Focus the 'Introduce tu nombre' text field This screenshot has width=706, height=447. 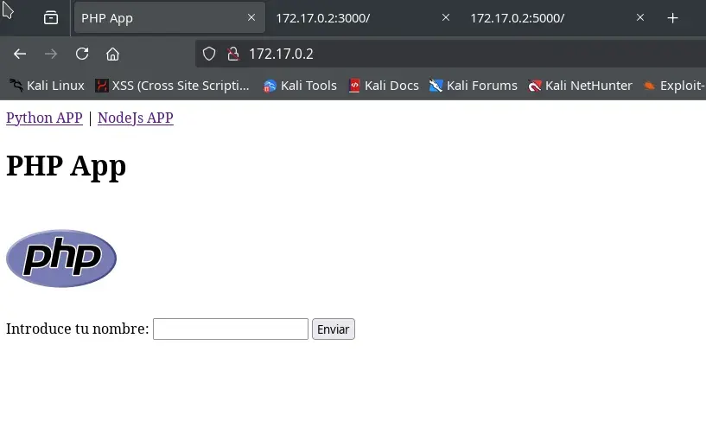(231, 329)
